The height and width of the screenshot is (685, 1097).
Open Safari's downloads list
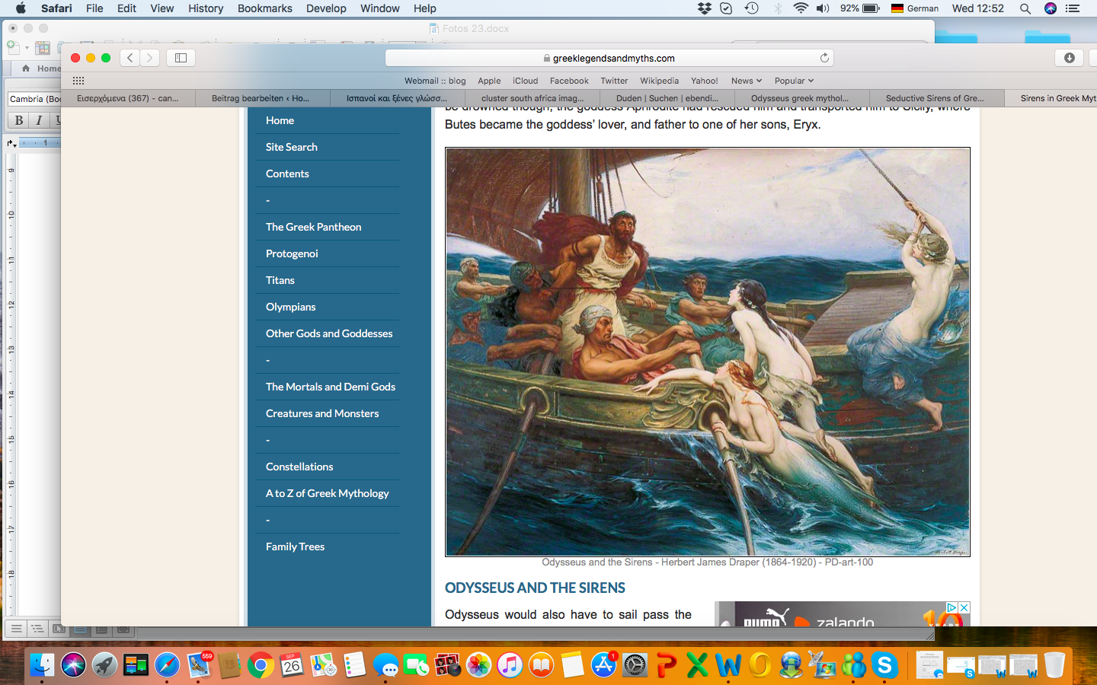click(1070, 58)
